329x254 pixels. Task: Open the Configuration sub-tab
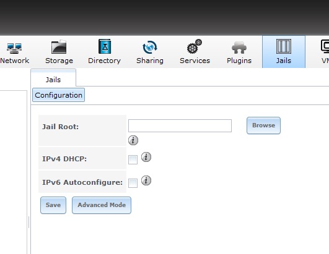point(58,95)
